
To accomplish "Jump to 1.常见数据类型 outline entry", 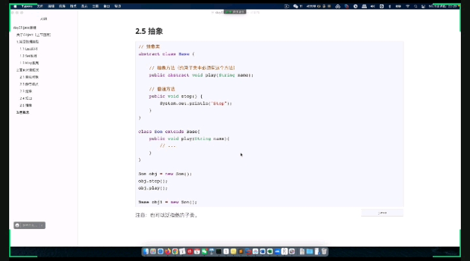I will (27, 42).
